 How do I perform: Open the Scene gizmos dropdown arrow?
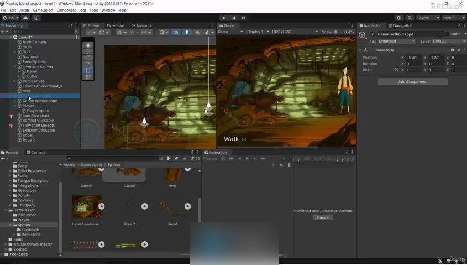click(x=212, y=32)
